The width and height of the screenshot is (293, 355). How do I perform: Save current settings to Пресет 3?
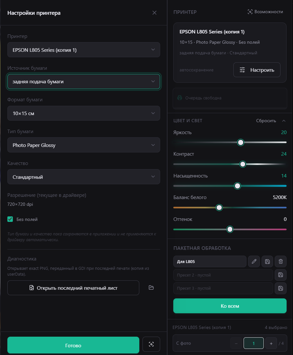pyautogui.click(x=280, y=288)
